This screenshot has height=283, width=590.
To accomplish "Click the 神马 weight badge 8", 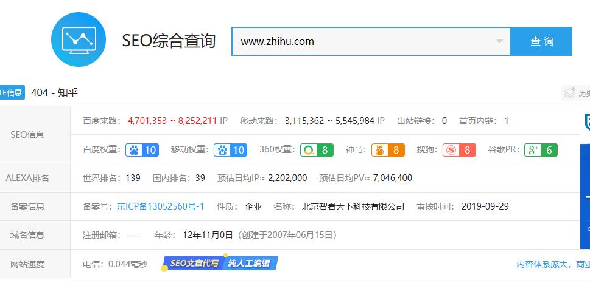I will click(x=388, y=150).
